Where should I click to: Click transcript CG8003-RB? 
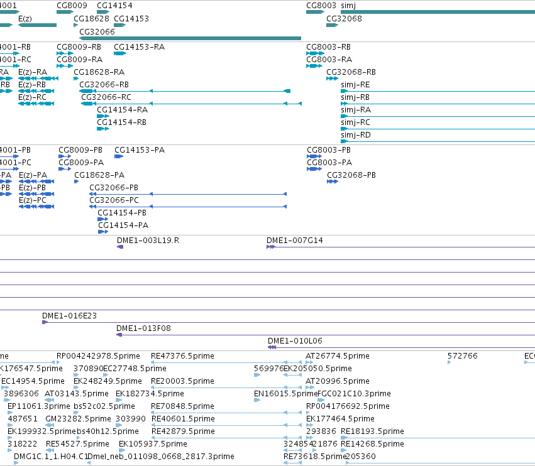click(x=328, y=46)
